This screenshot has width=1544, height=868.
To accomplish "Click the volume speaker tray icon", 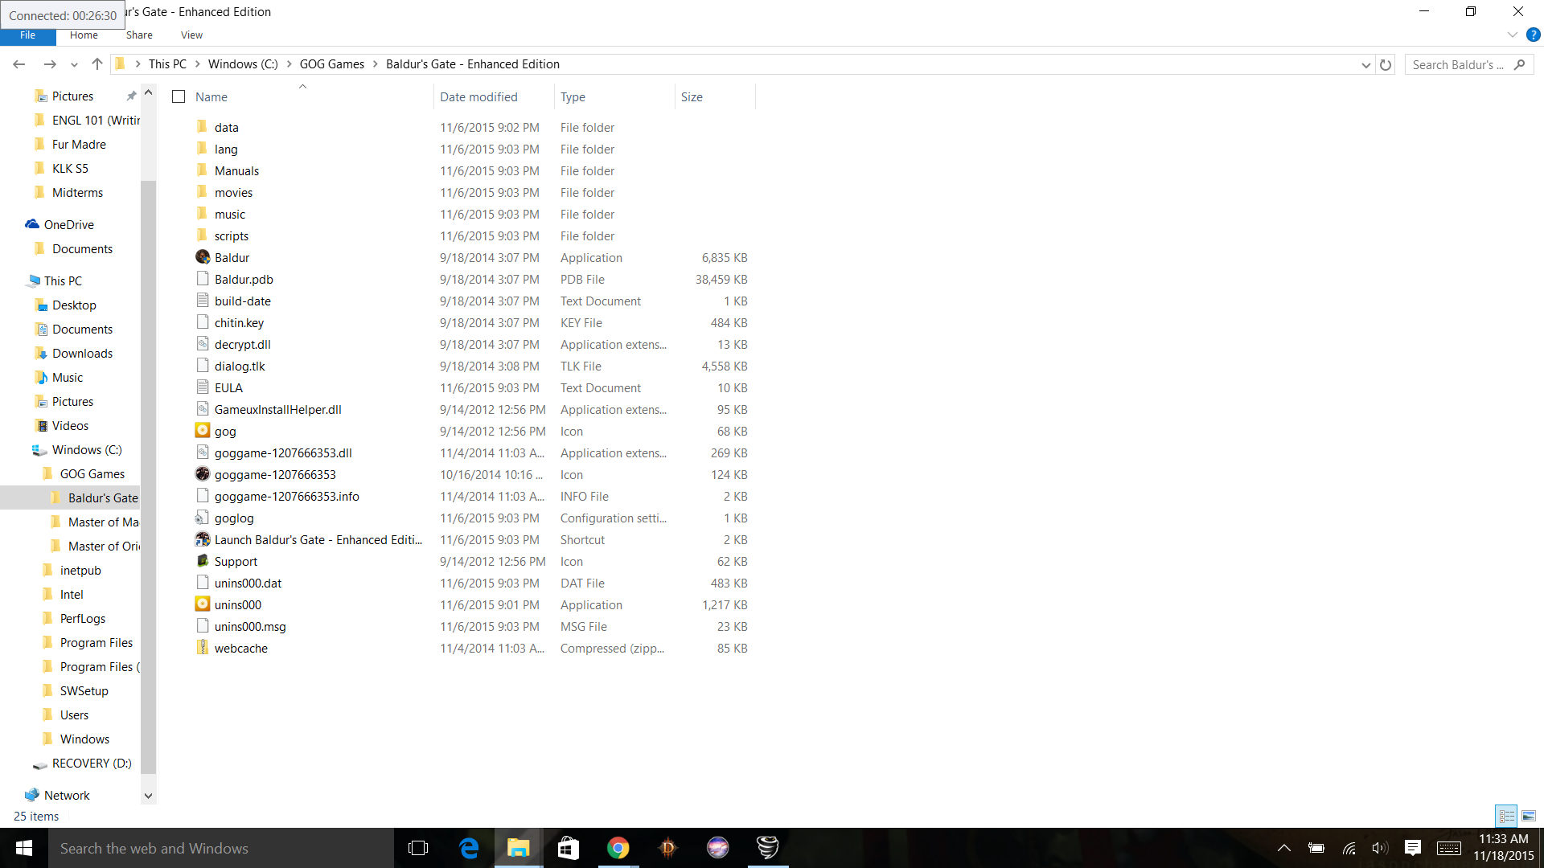I will [x=1380, y=848].
